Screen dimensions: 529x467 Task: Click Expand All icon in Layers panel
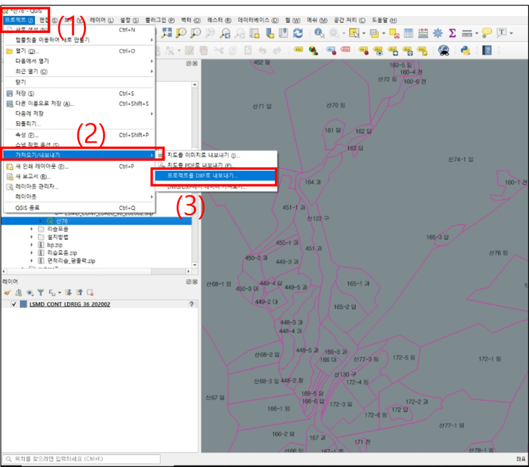point(69,293)
